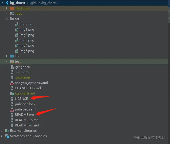Screen dimensions: 170x144
Task: Select pubspec.lock file name
Action: [x=25, y=104]
